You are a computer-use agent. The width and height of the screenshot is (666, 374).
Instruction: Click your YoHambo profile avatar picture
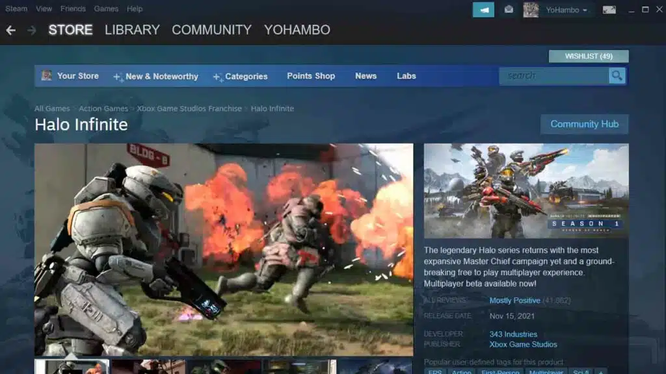tap(531, 8)
